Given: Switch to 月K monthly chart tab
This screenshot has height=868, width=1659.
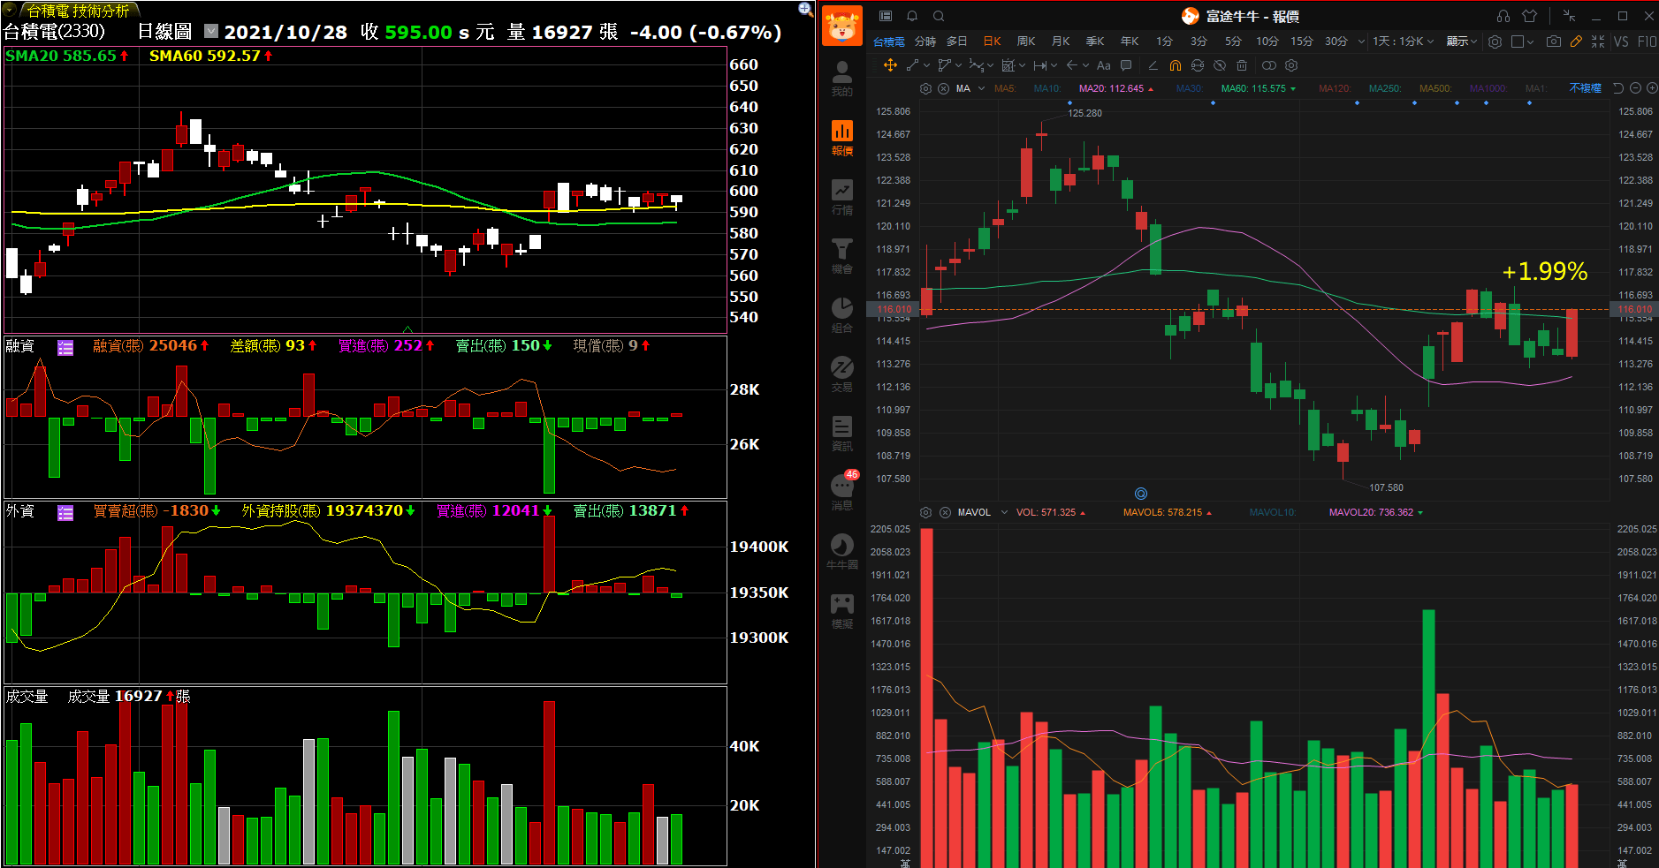Looking at the screenshot, I should (x=1061, y=42).
